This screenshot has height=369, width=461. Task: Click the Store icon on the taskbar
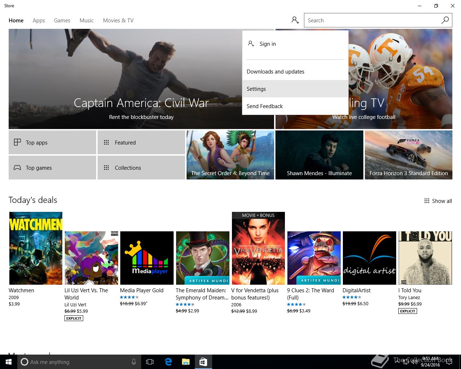point(203,362)
